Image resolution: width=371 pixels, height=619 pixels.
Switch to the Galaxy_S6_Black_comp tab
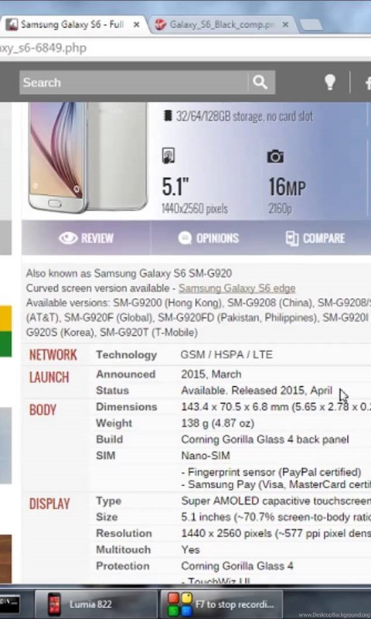click(221, 25)
